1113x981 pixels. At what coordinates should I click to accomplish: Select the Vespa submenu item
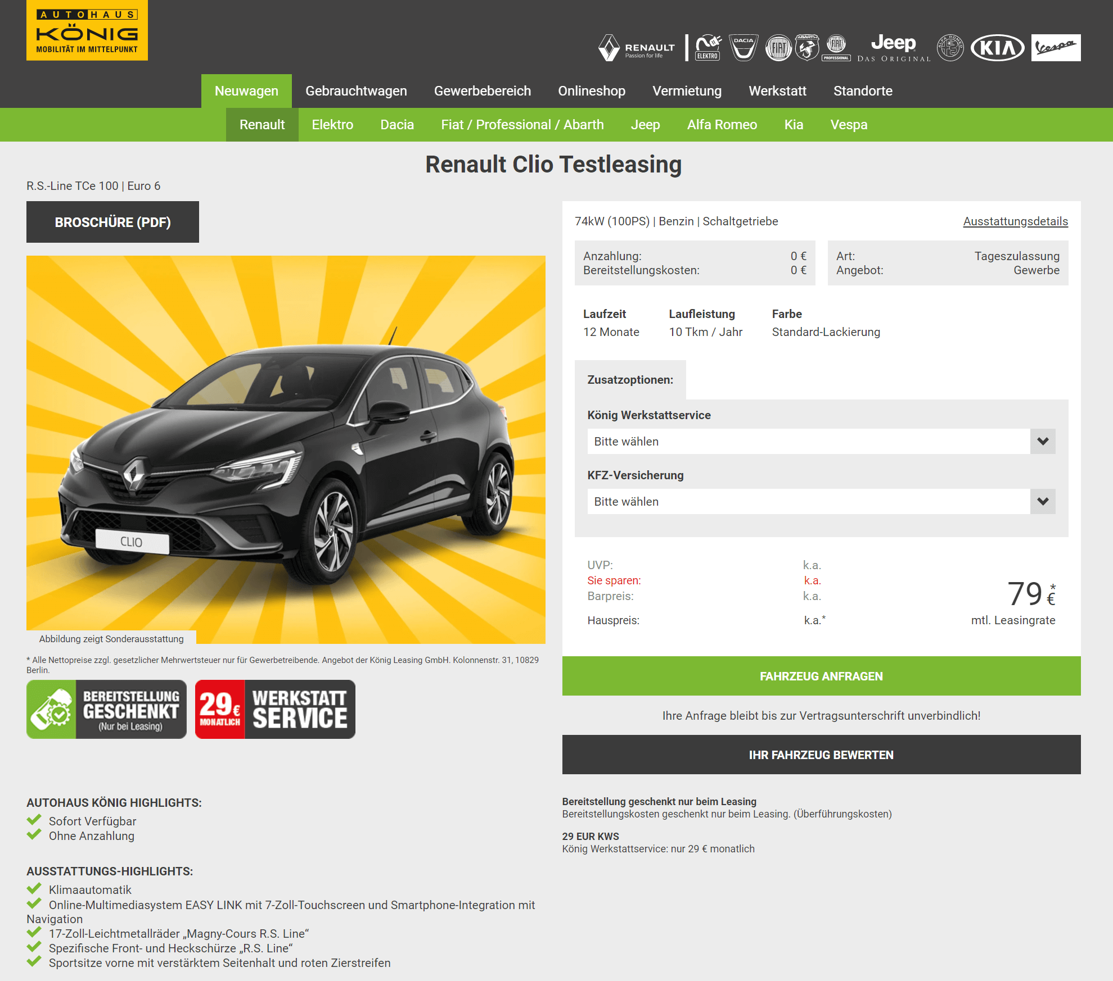tap(849, 125)
